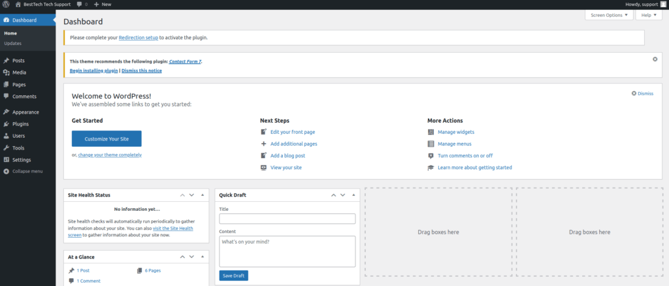Click the Learn more about getting started link
This screenshot has height=286, width=669.
pyautogui.click(x=475, y=168)
